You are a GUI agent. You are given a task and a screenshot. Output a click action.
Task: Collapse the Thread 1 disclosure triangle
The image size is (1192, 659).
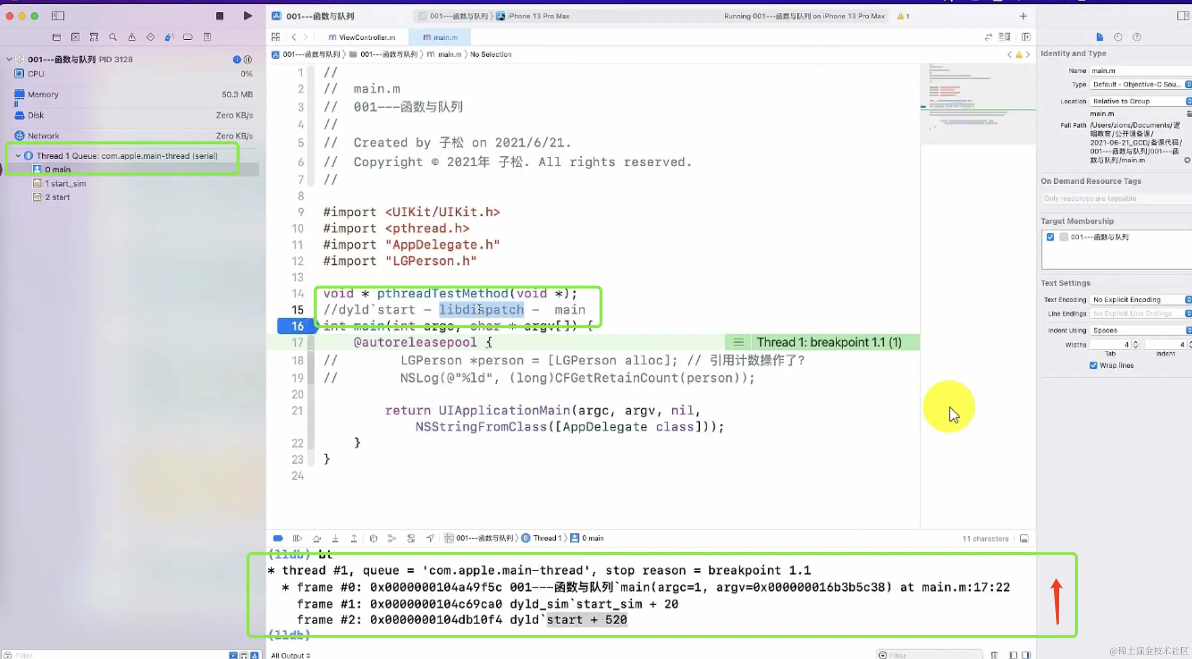point(18,156)
